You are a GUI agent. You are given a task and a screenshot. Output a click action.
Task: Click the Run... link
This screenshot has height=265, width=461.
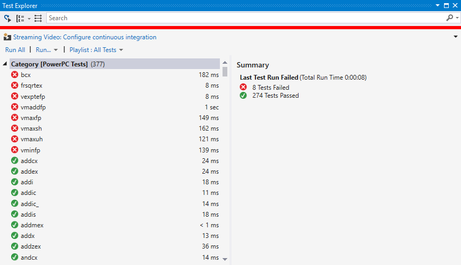(43, 50)
